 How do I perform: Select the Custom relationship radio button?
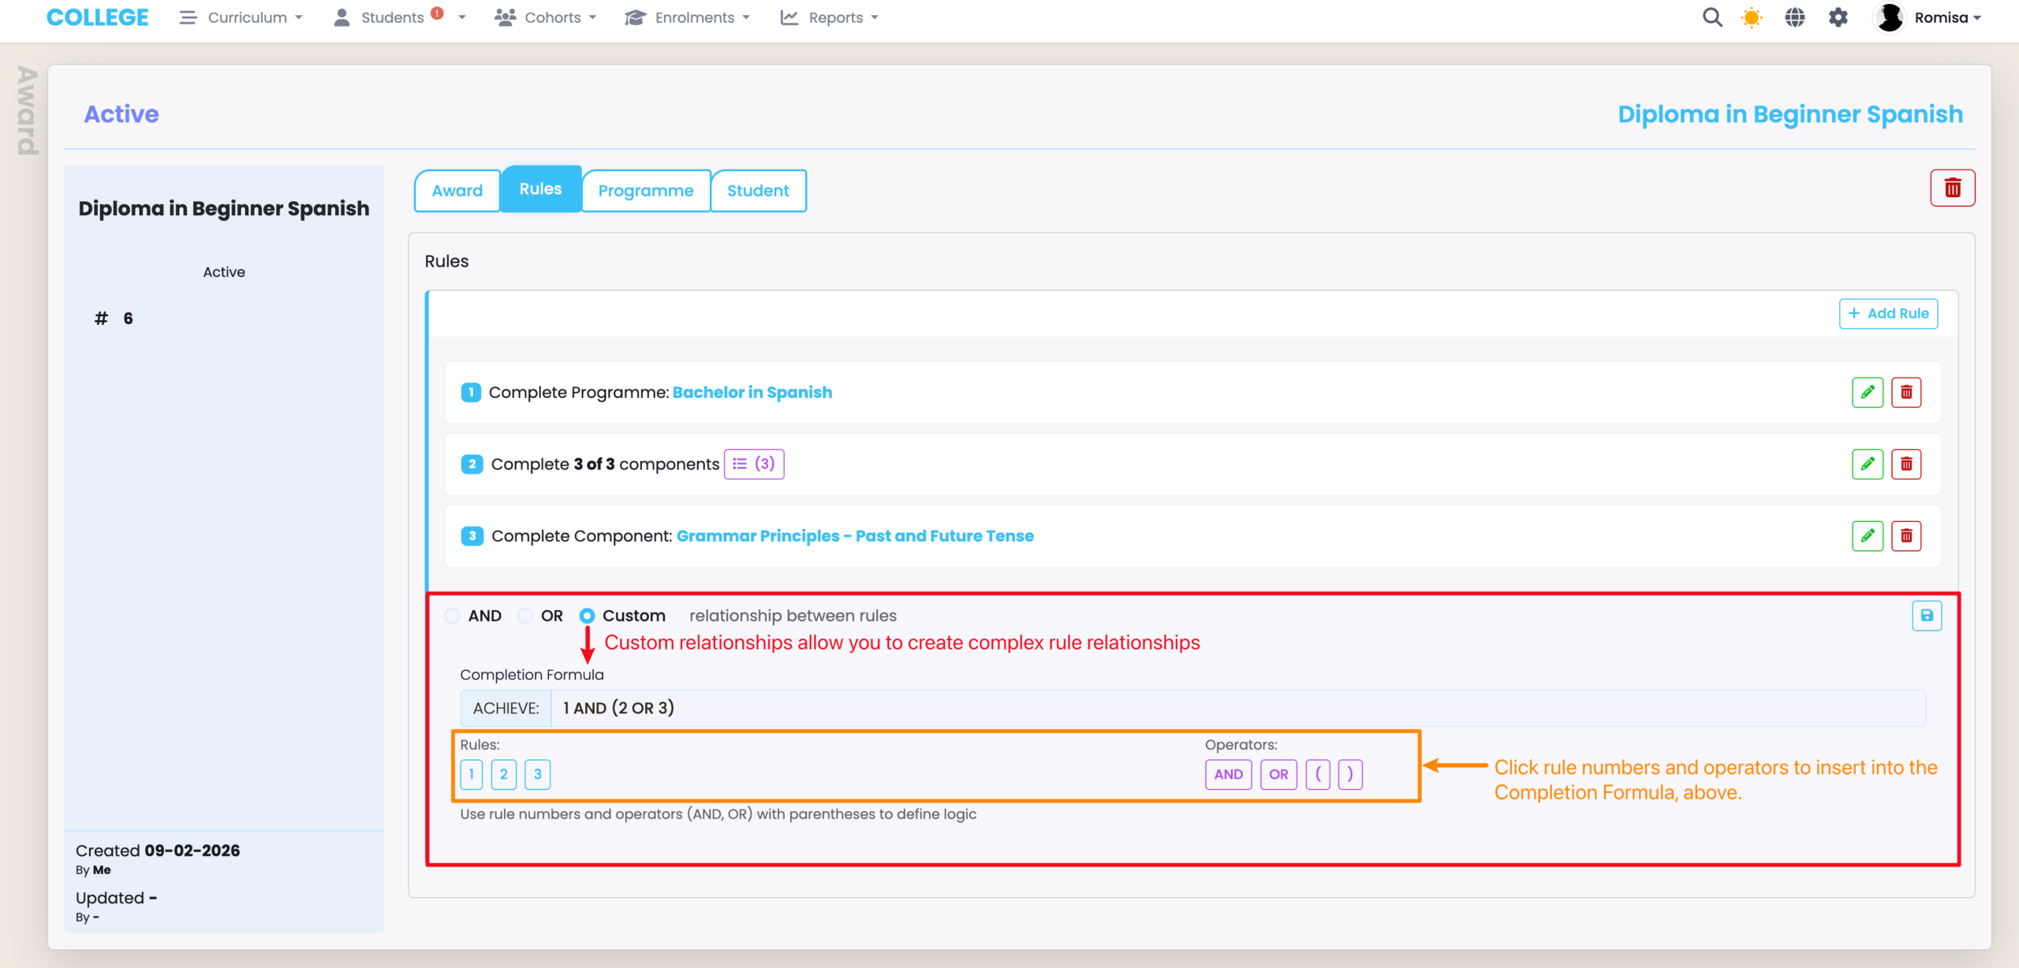(x=587, y=616)
